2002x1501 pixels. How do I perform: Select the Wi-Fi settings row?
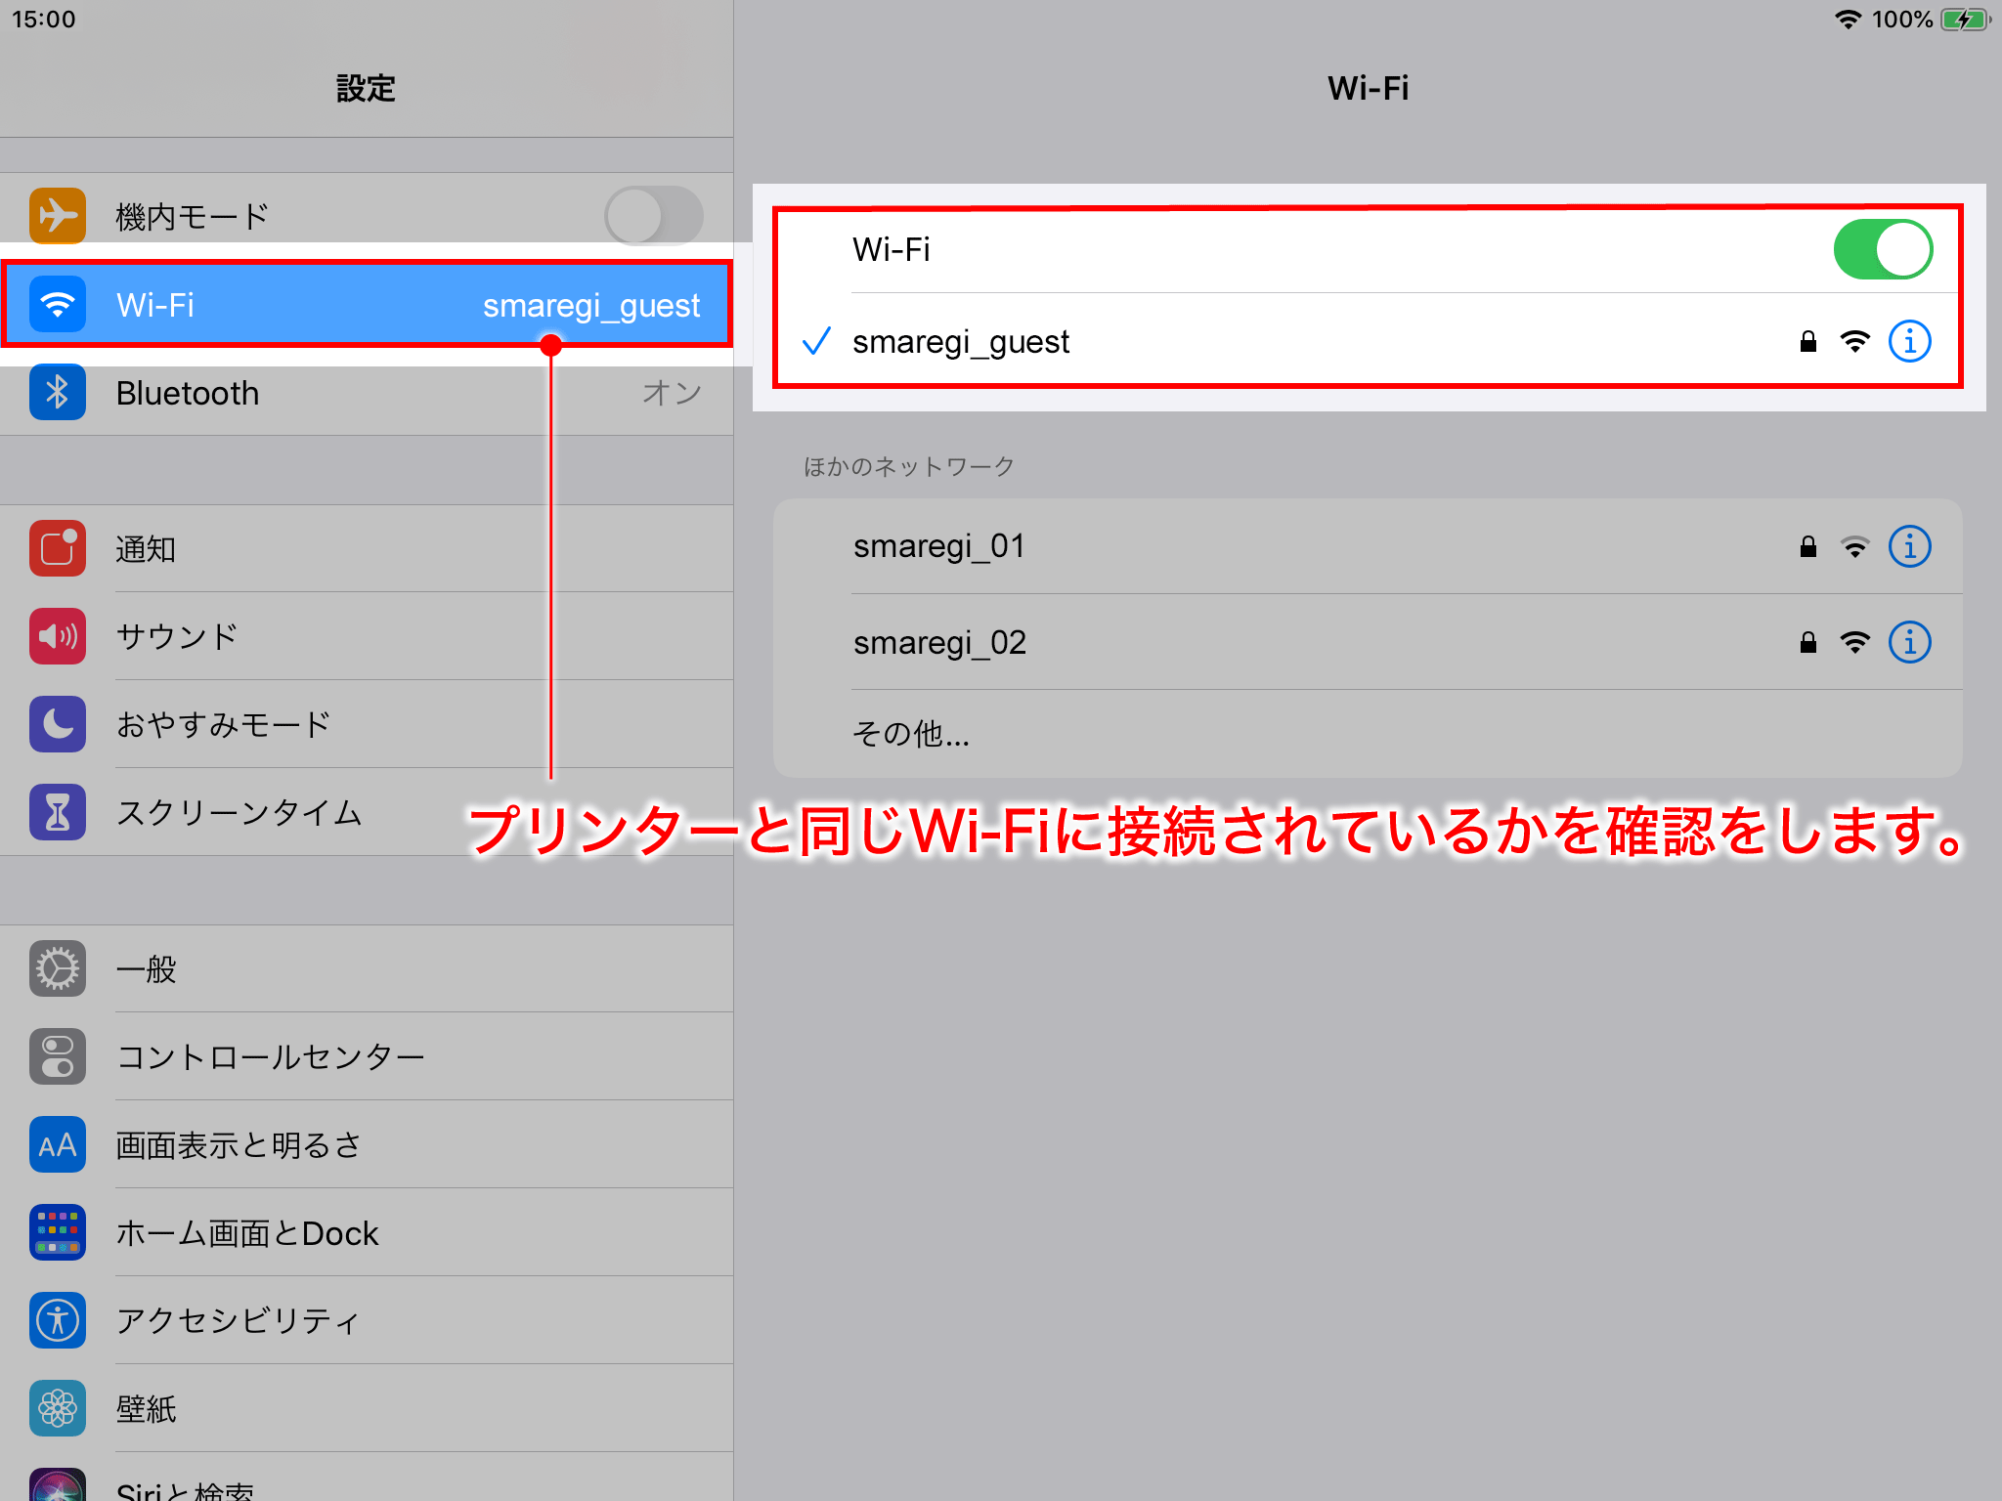[x=367, y=305]
